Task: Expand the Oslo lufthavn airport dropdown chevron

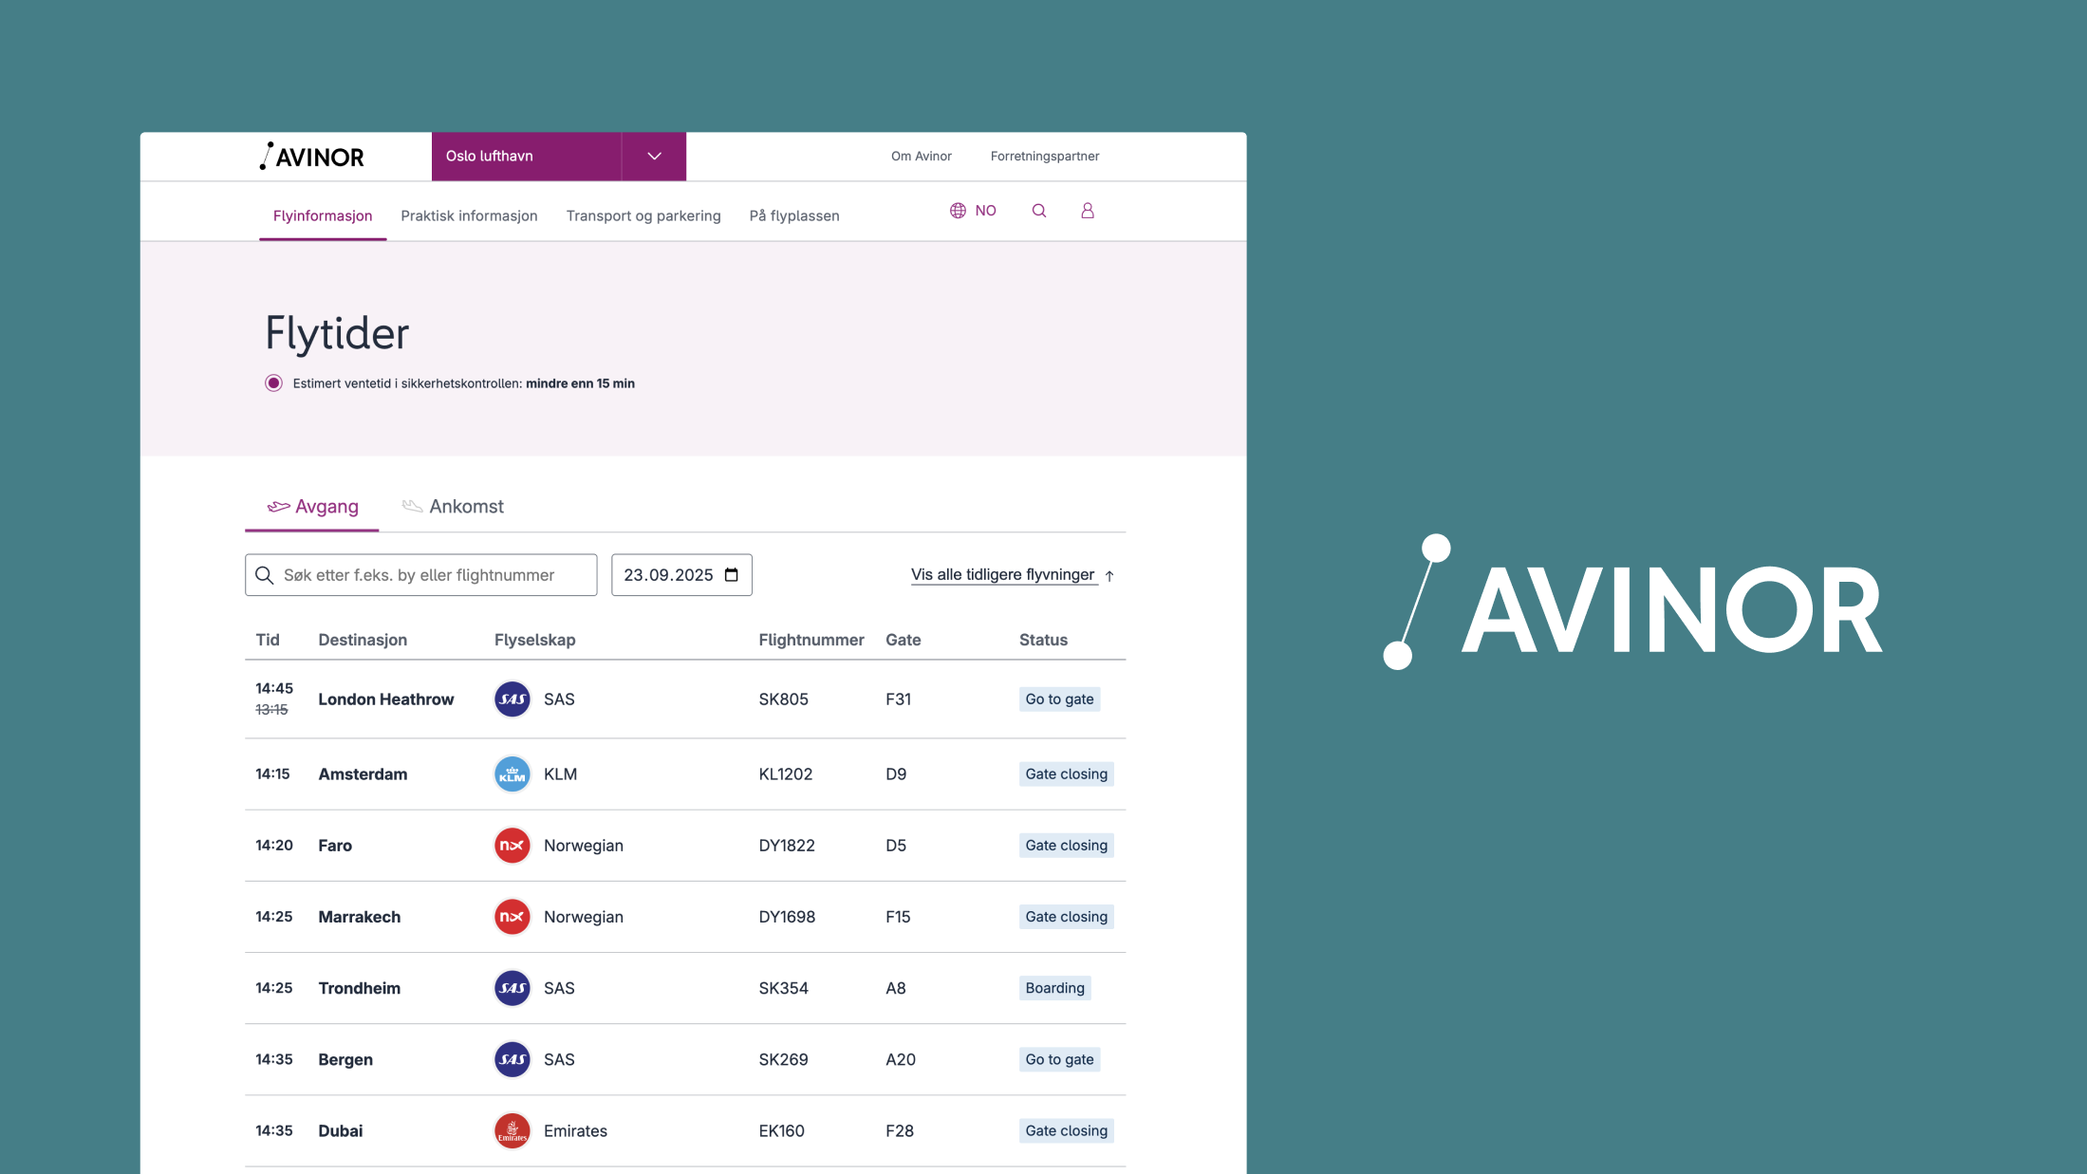Action: click(x=654, y=157)
